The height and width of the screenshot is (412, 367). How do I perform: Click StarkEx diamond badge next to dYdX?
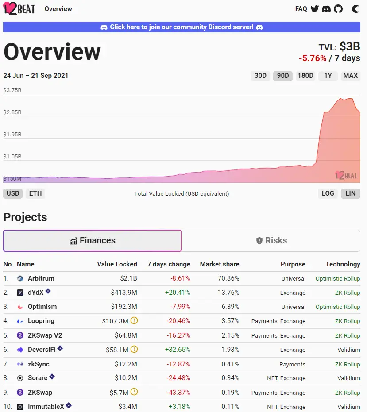[x=48, y=291]
